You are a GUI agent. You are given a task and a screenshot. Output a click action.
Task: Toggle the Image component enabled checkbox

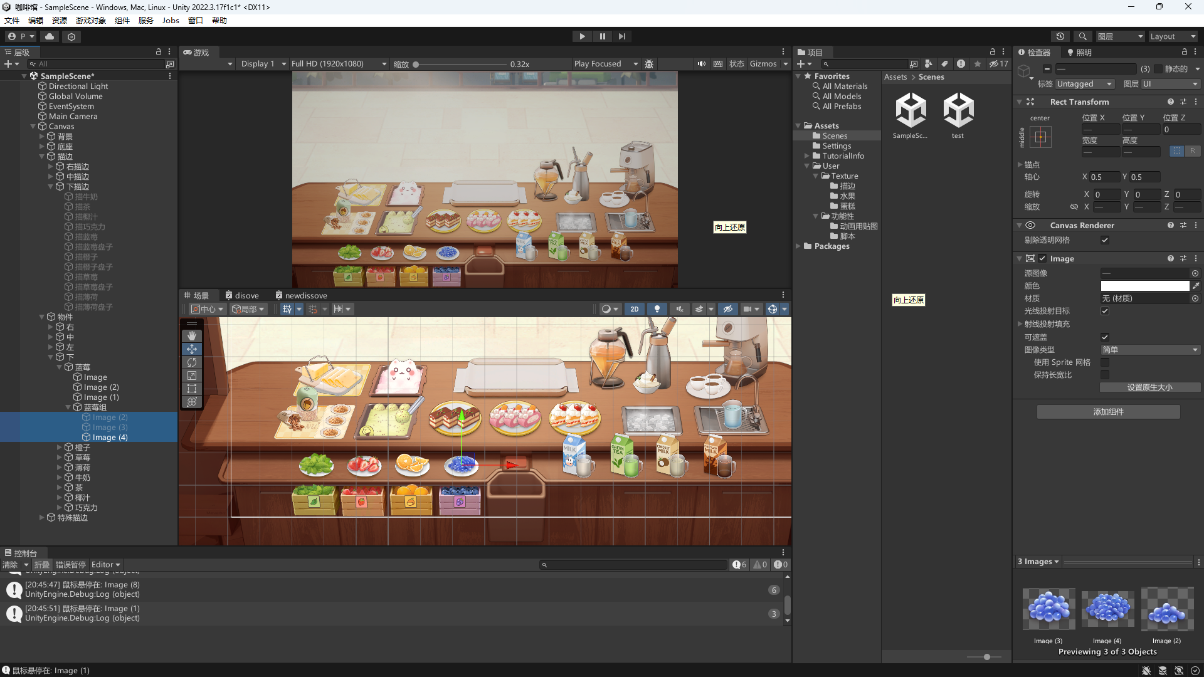1042,258
